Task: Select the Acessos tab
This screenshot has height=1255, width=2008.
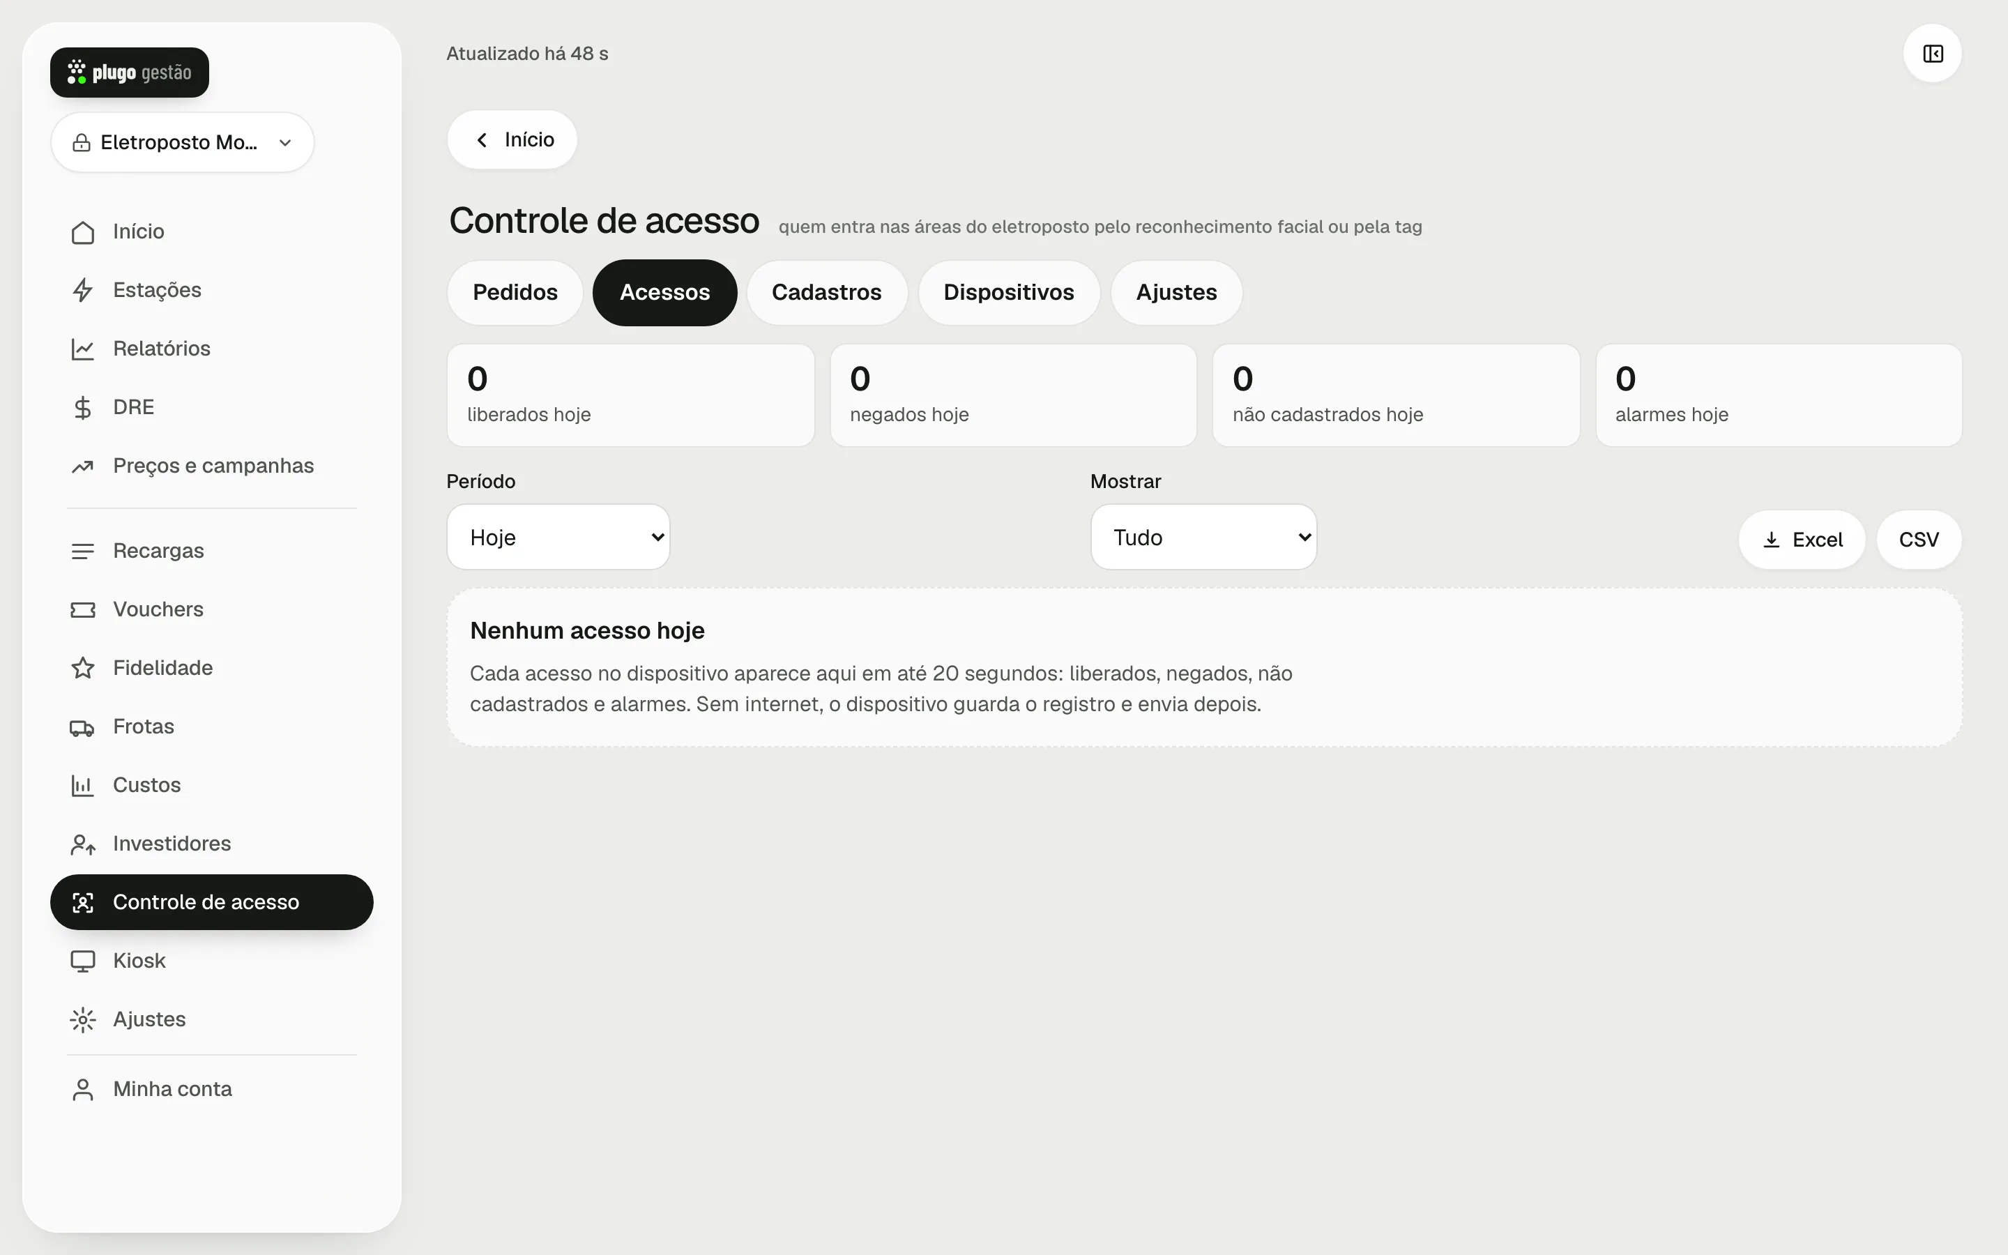Action: [664, 293]
